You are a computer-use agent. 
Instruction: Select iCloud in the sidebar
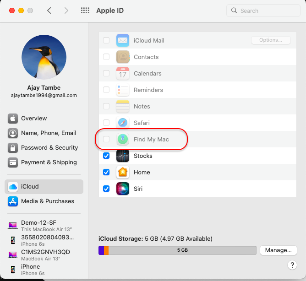click(44, 187)
